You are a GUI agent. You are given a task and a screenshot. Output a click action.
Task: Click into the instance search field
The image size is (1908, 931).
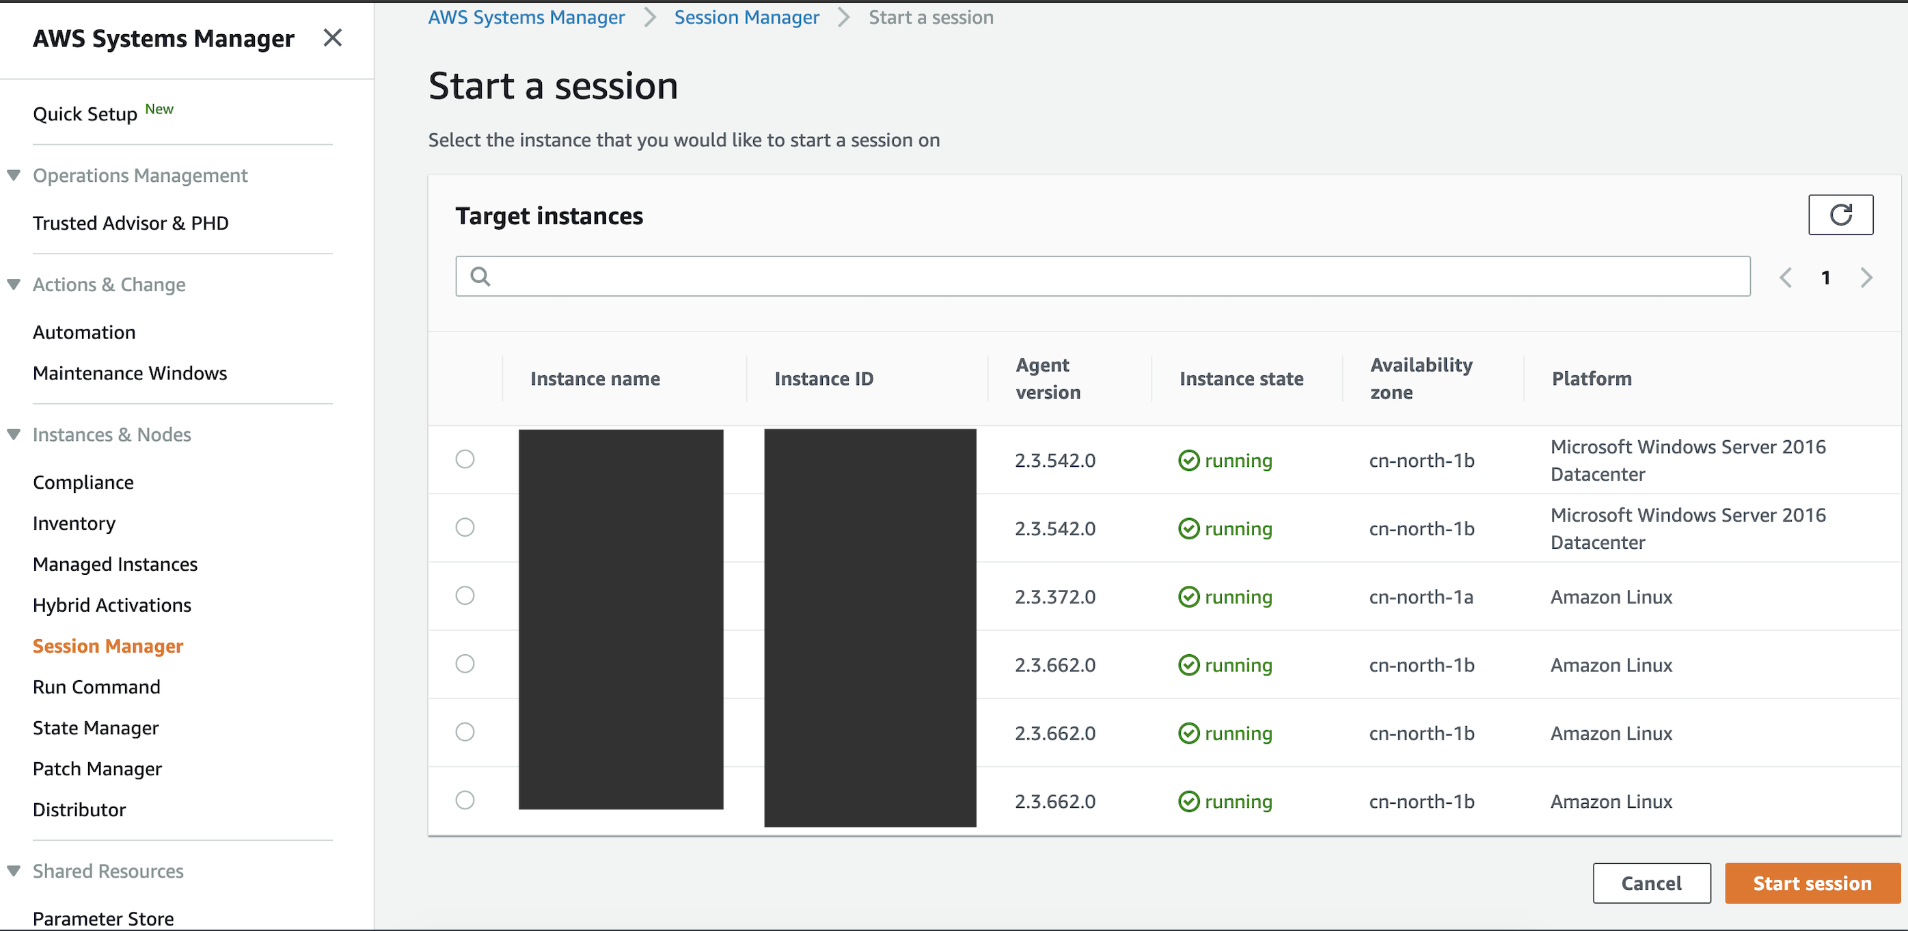(x=1111, y=276)
